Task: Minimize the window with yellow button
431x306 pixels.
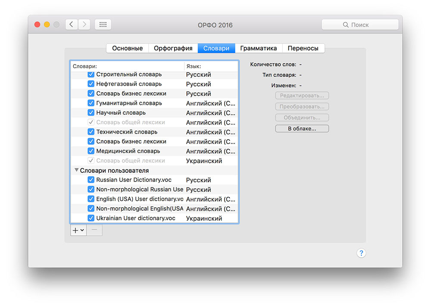Action: (47, 25)
